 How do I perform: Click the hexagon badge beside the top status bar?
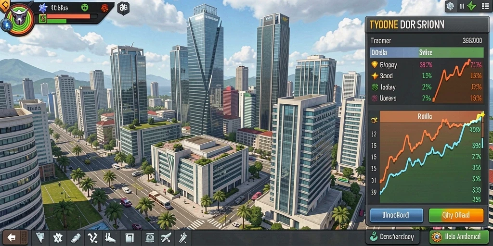pyautogui.click(x=123, y=8)
